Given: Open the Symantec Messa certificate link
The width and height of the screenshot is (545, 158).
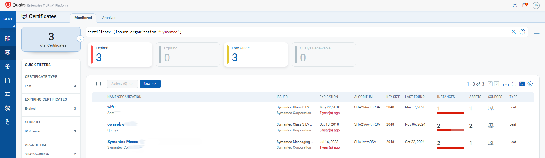Looking at the screenshot, I should [x=123, y=142].
